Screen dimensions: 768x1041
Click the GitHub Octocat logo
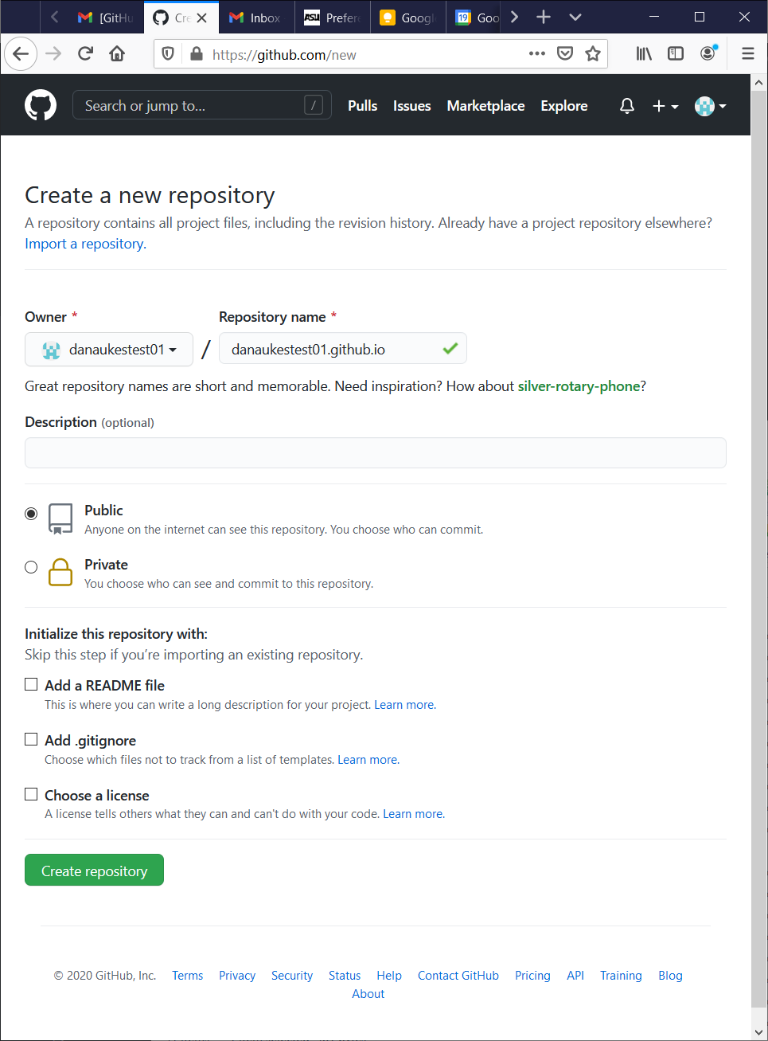tap(41, 105)
